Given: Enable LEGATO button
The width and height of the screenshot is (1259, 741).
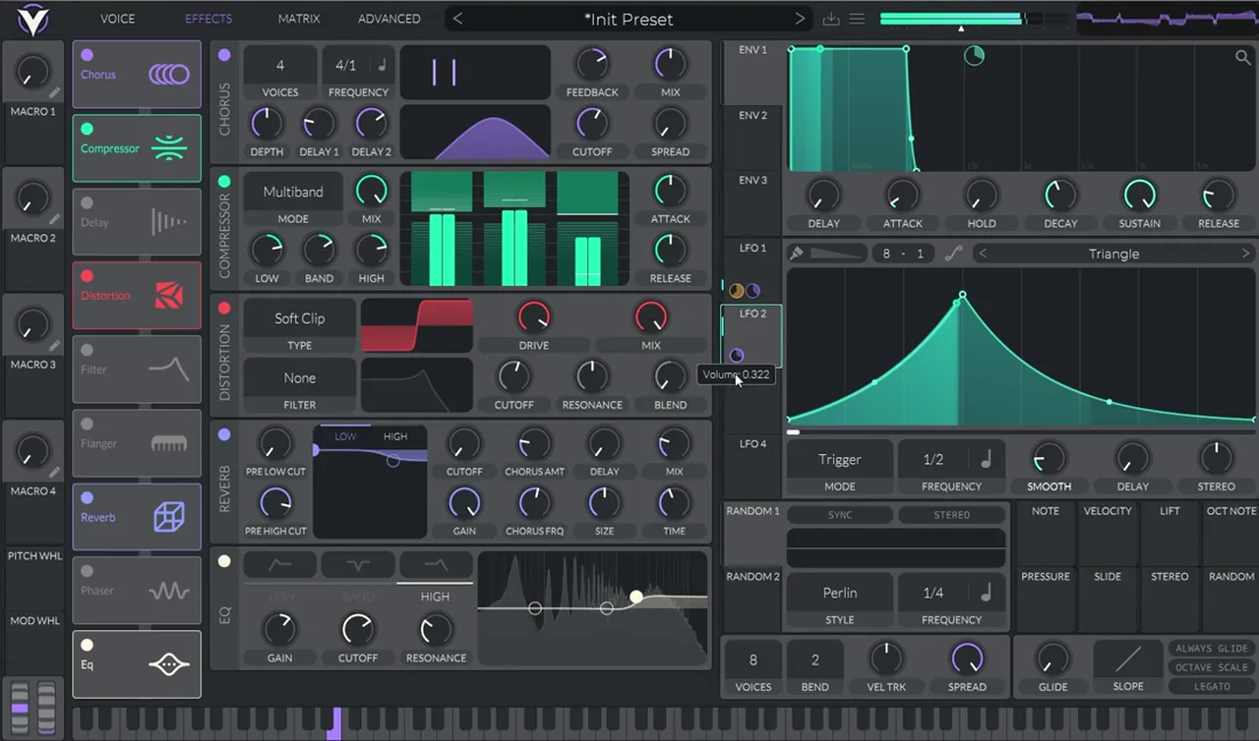Looking at the screenshot, I should point(1211,686).
